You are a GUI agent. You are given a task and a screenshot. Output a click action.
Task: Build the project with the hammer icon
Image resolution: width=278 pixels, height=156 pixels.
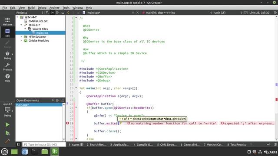(7, 141)
